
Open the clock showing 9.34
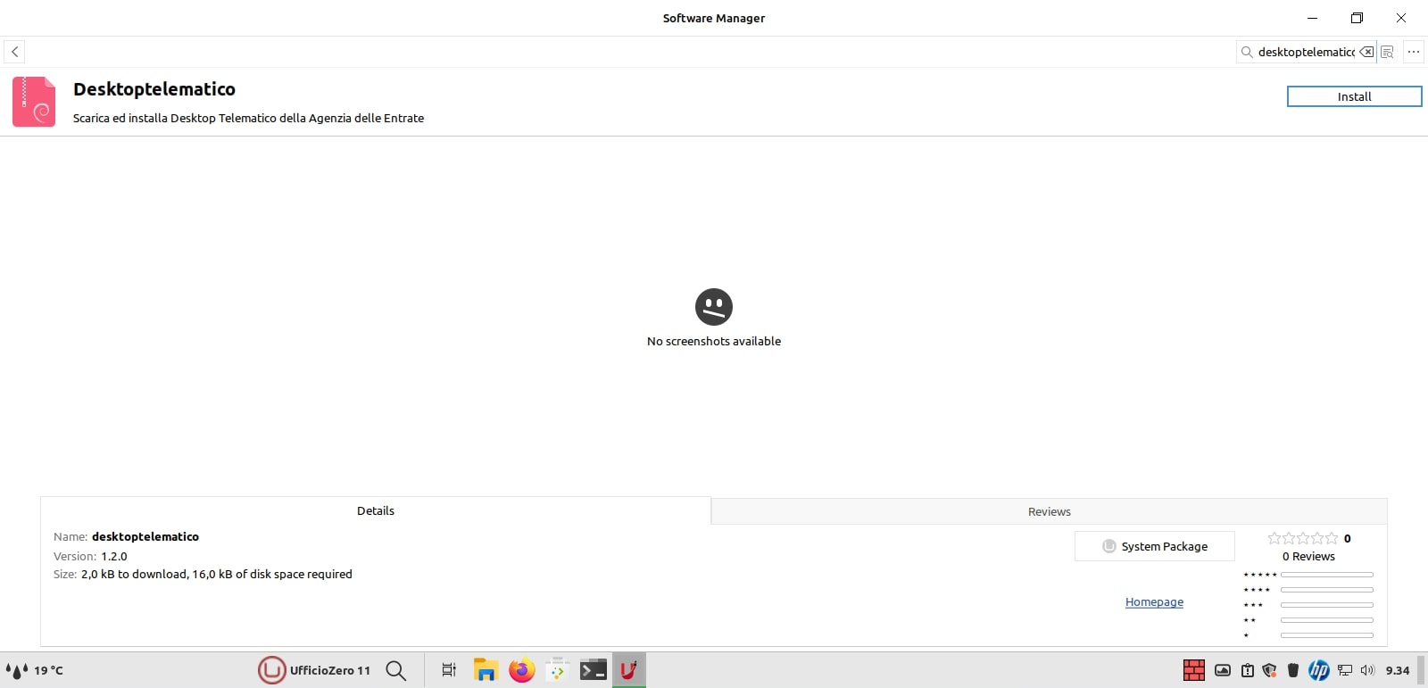coord(1398,670)
